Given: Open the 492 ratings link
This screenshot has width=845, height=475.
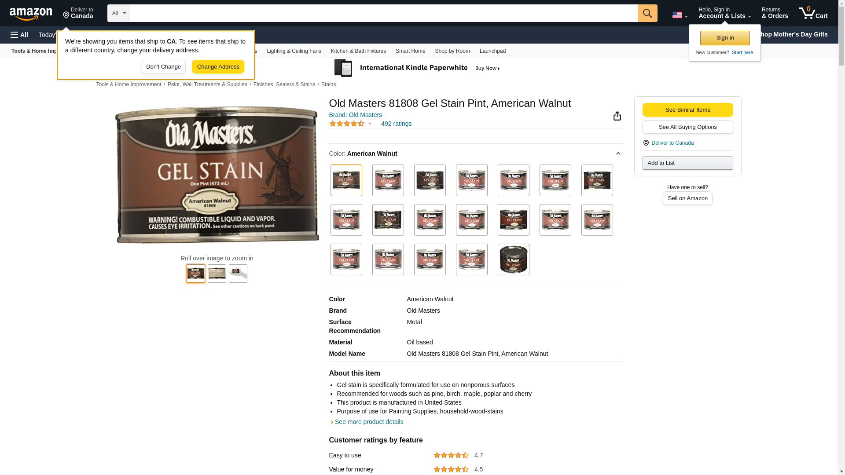Looking at the screenshot, I should point(396,124).
